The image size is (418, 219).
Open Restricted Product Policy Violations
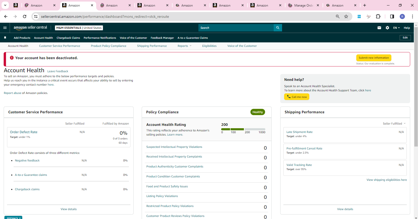[x=170, y=206]
